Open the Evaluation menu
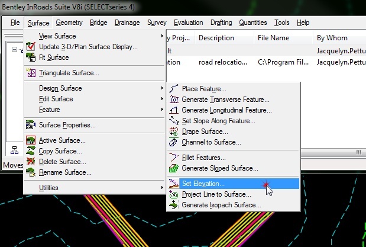 pos(189,23)
